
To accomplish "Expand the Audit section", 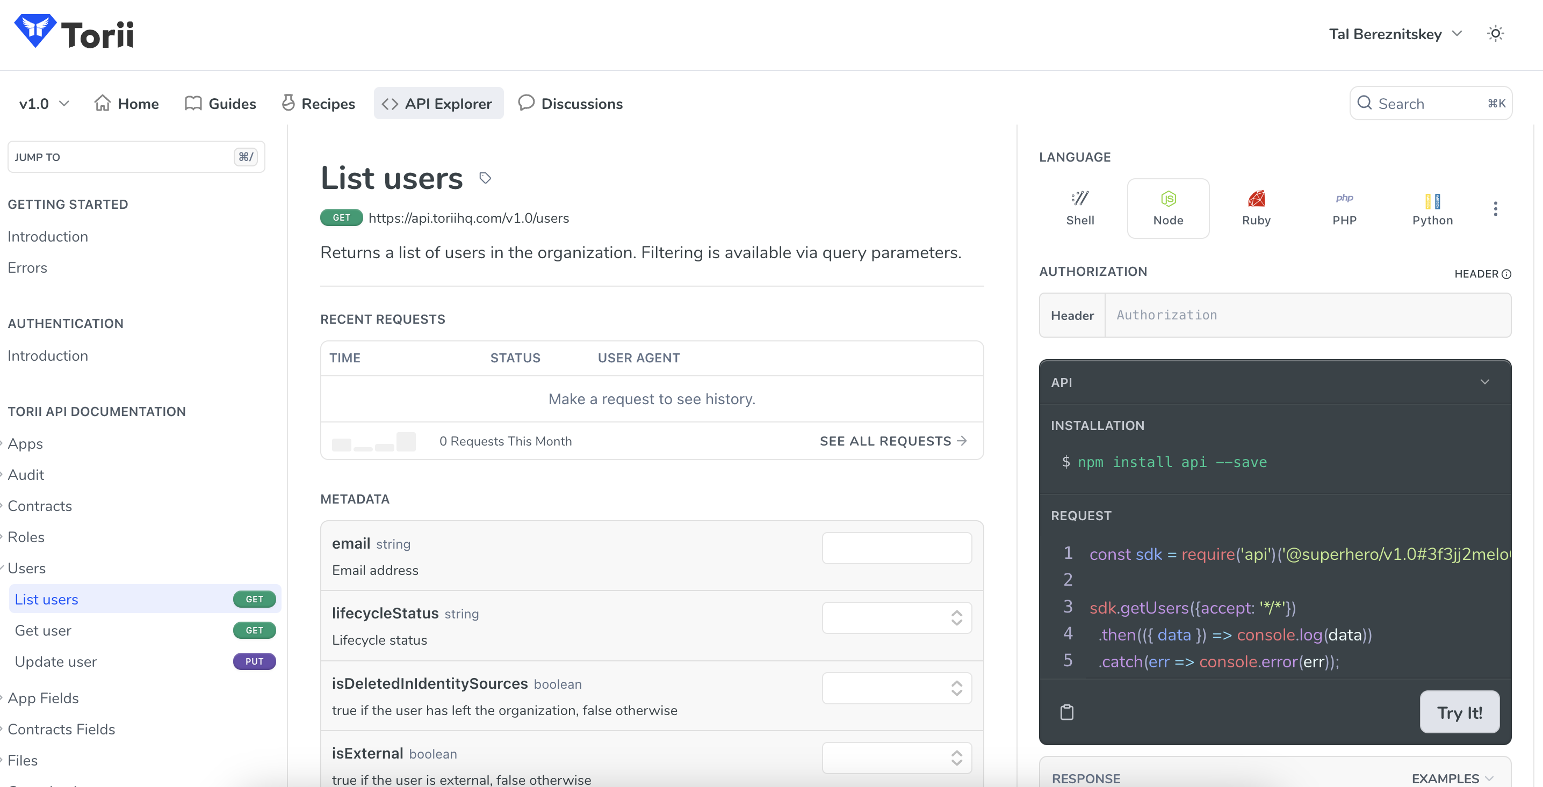I will [x=26, y=475].
